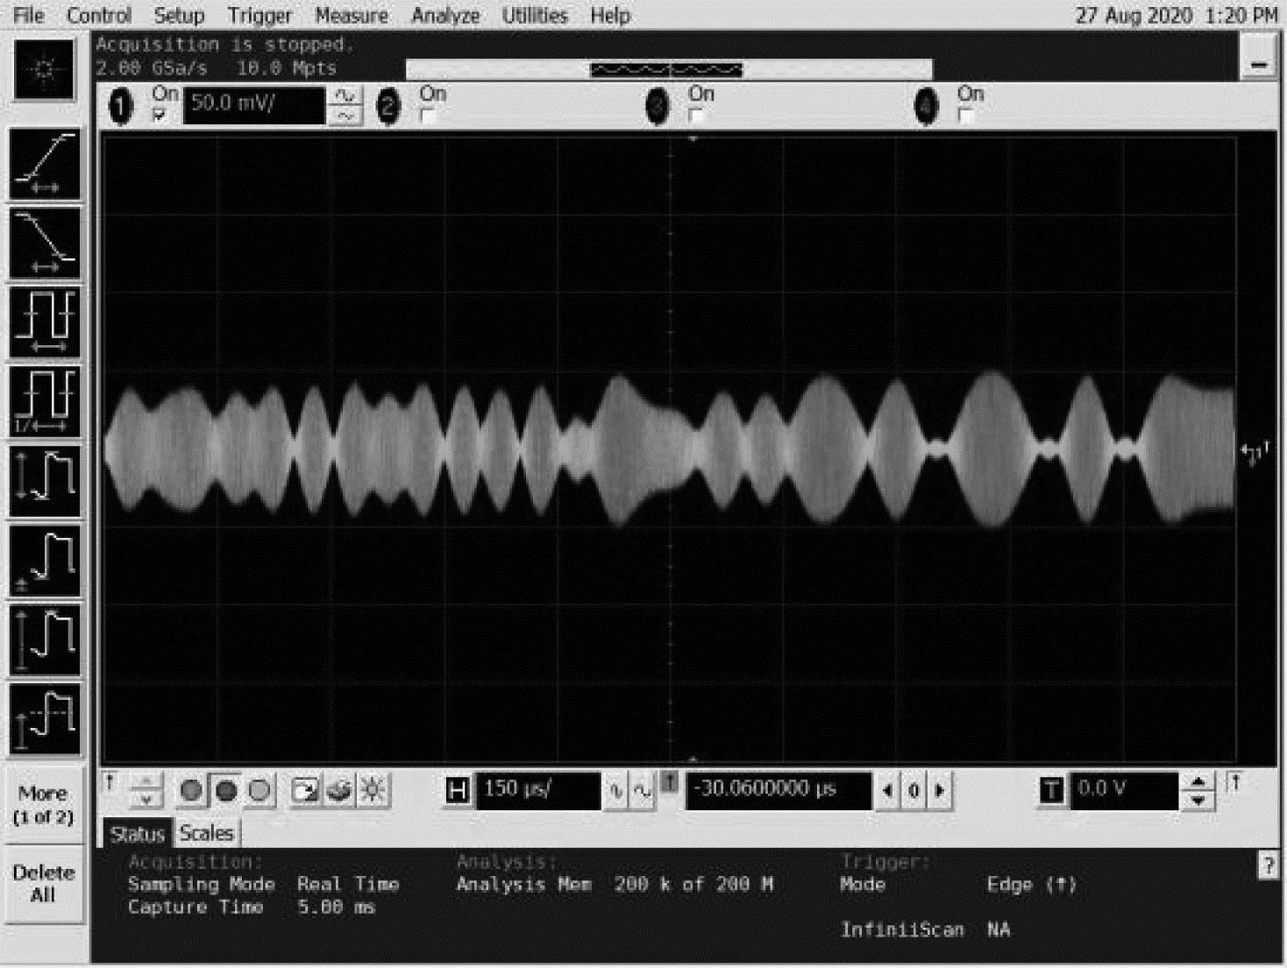
Task: Click More (1 of 2) button
Action: 43,804
